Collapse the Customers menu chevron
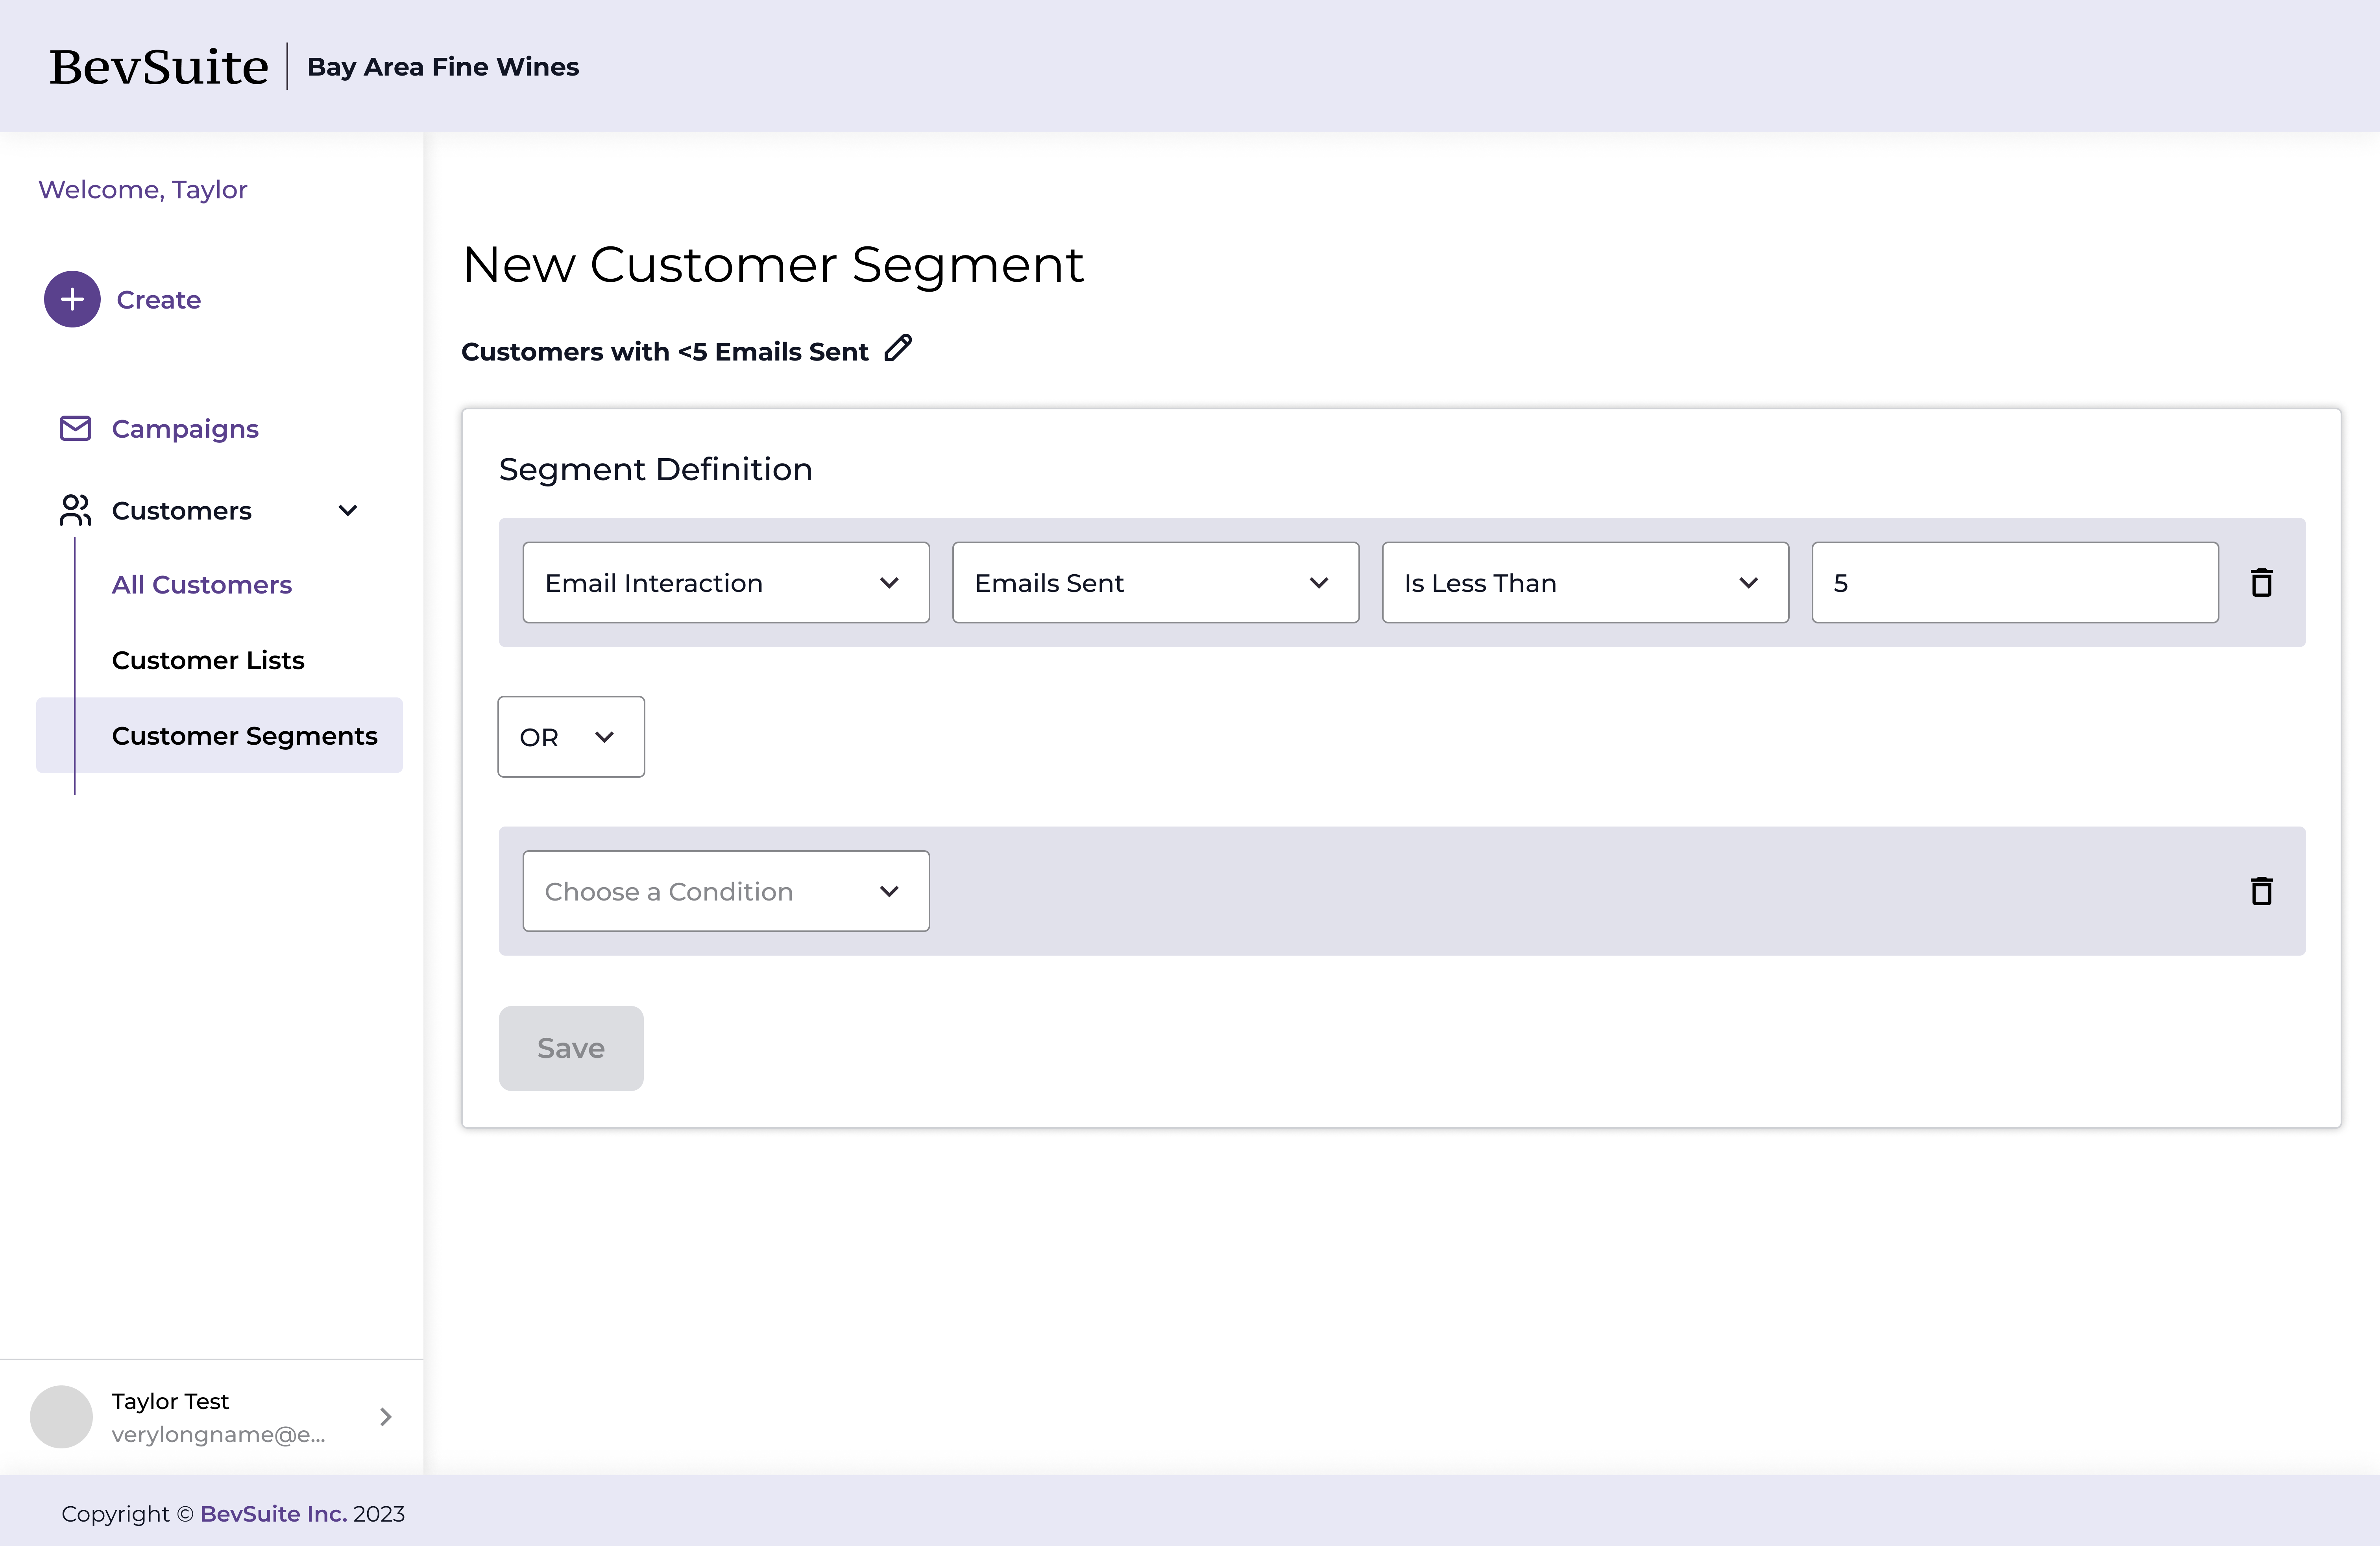The width and height of the screenshot is (2380, 1546). pos(348,510)
